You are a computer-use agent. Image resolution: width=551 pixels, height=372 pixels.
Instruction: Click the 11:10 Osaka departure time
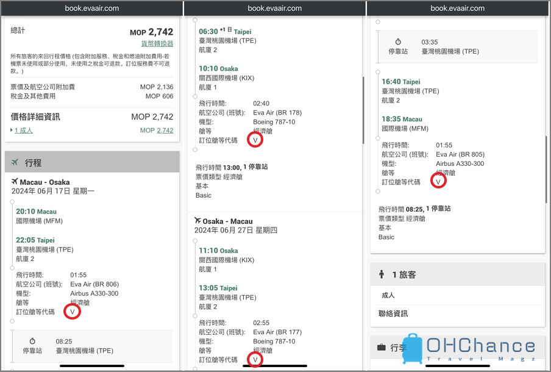point(218,251)
